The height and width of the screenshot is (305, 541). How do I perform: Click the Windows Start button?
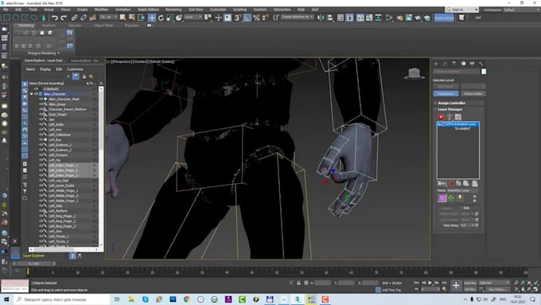(6, 299)
